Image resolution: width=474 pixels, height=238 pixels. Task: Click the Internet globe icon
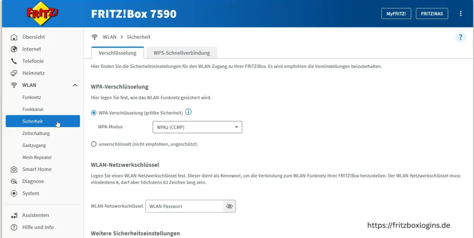pos(14,49)
